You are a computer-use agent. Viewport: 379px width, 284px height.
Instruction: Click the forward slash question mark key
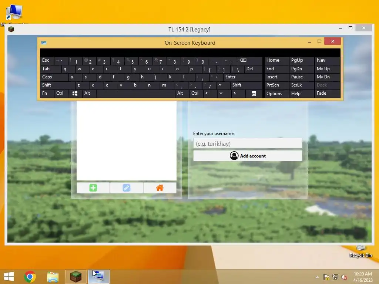[209, 85]
